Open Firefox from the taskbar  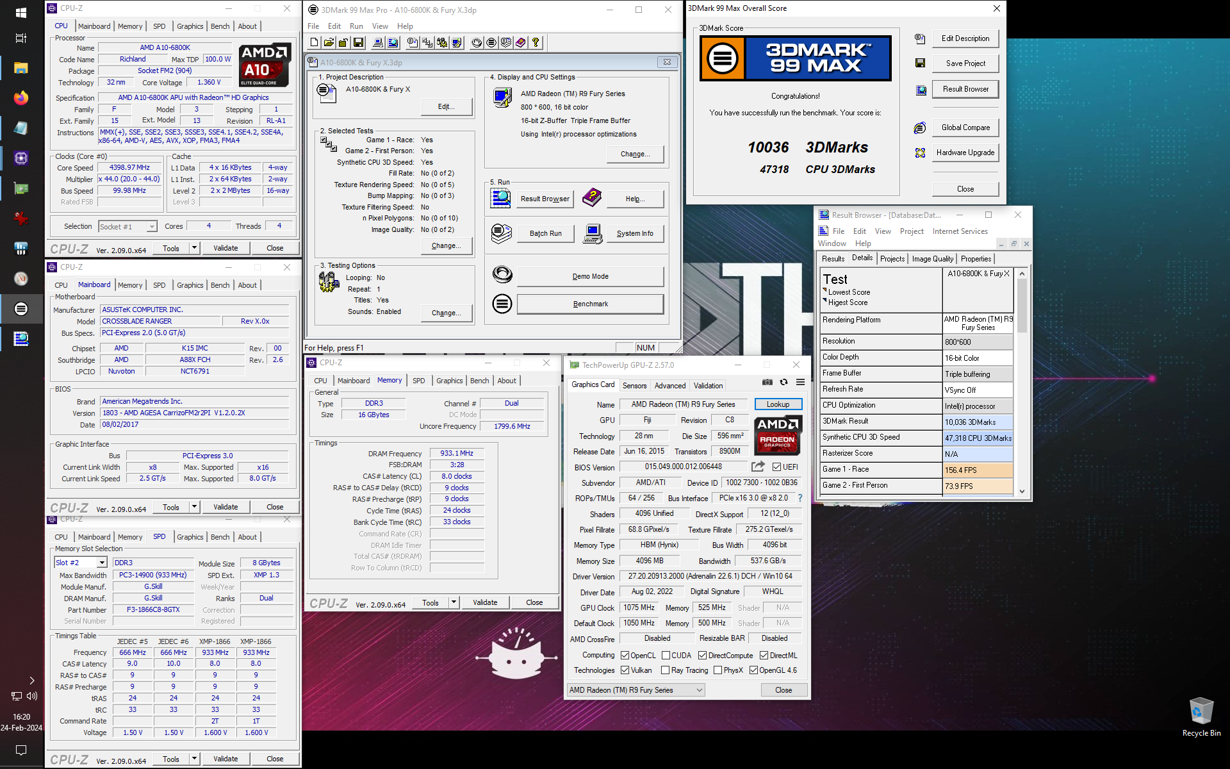(x=21, y=97)
